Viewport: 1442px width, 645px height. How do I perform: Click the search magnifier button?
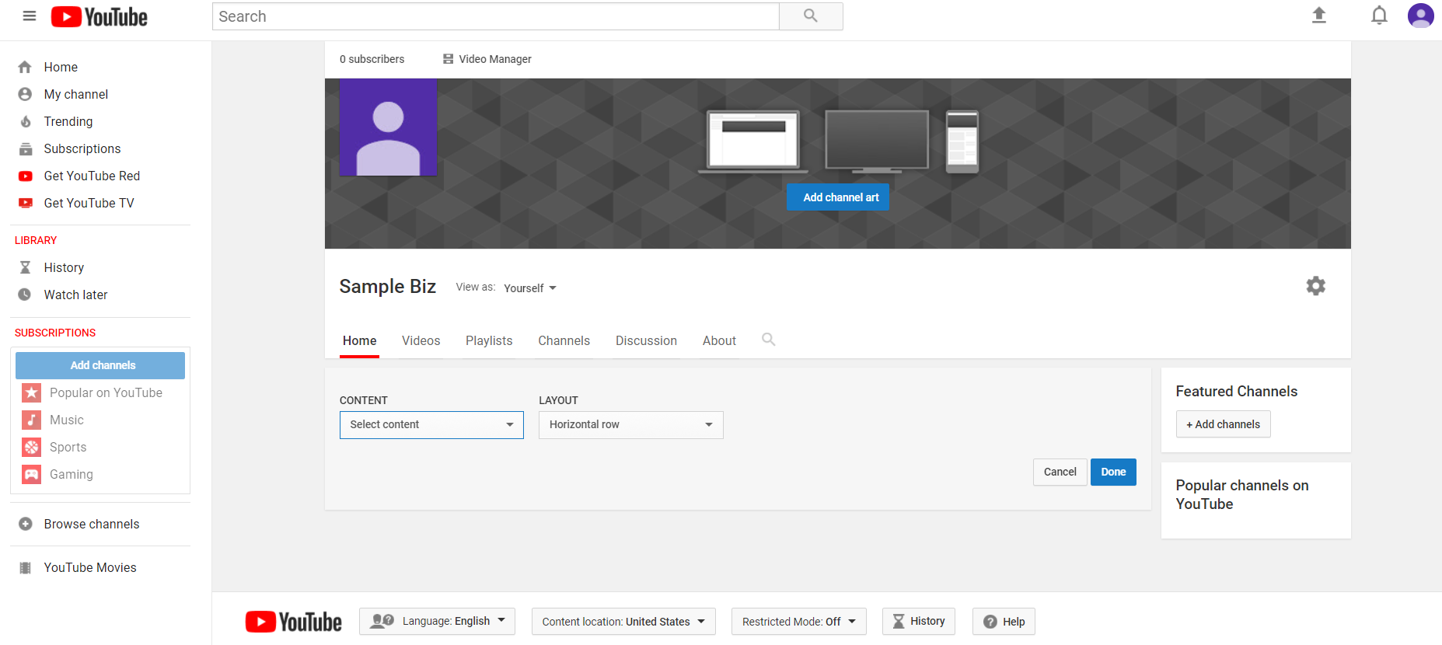811,16
